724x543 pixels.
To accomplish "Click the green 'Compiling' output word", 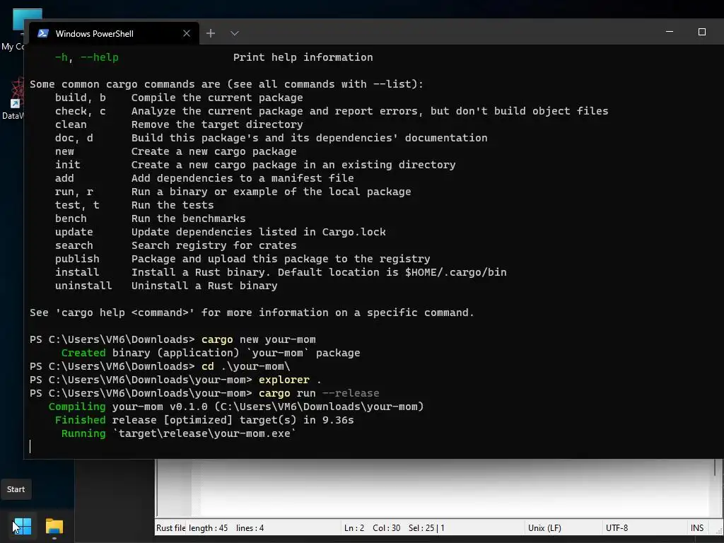I will (77, 407).
